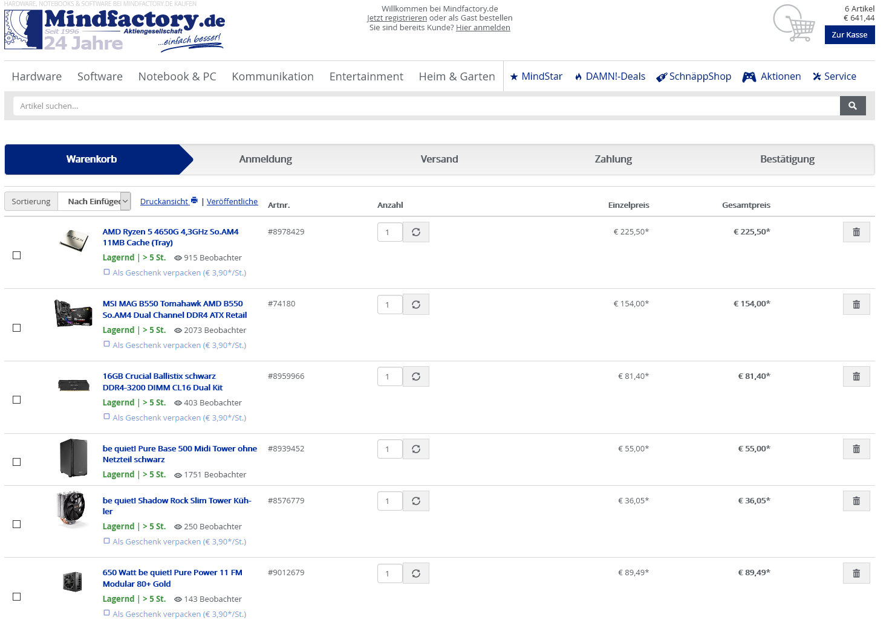Image resolution: width=892 pixels, height=629 pixels.
Task: Remove MSI MAG B550 Tomahawk from cart
Action: click(856, 305)
